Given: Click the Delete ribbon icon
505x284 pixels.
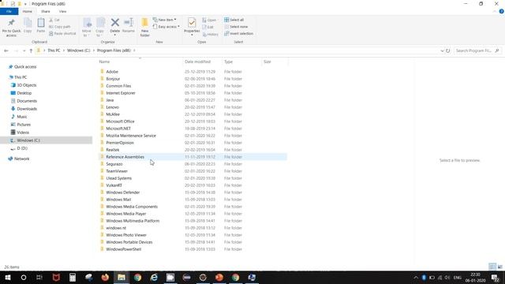Looking at the screenshot, I should click(115, 27).
